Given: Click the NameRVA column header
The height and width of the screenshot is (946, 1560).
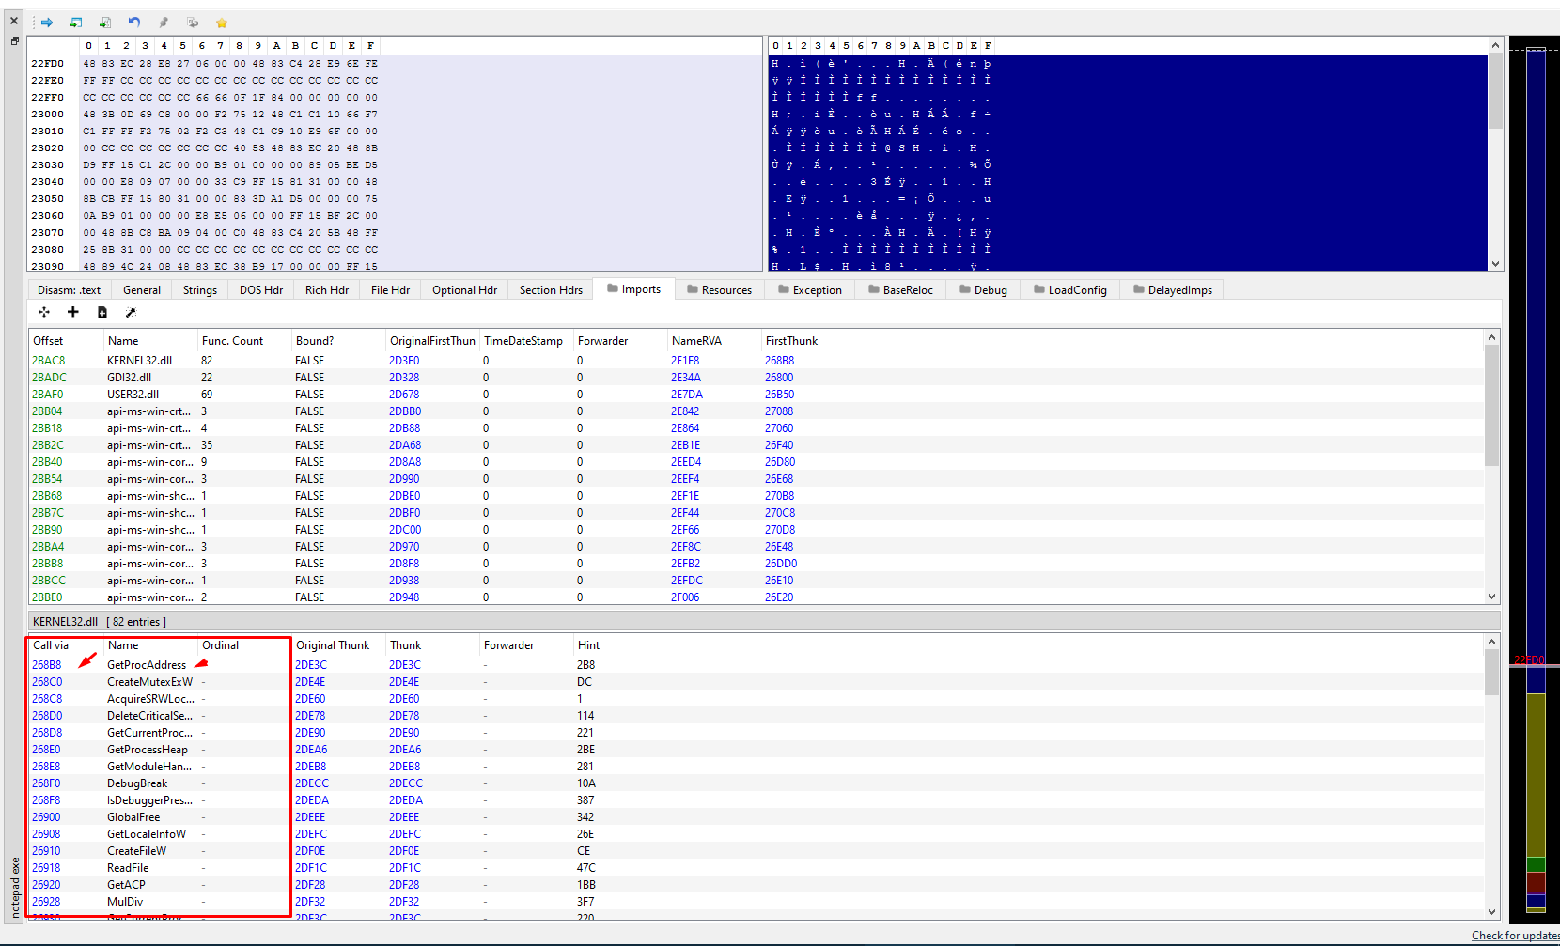Looking at the screenshot, I should coord(714,341).
